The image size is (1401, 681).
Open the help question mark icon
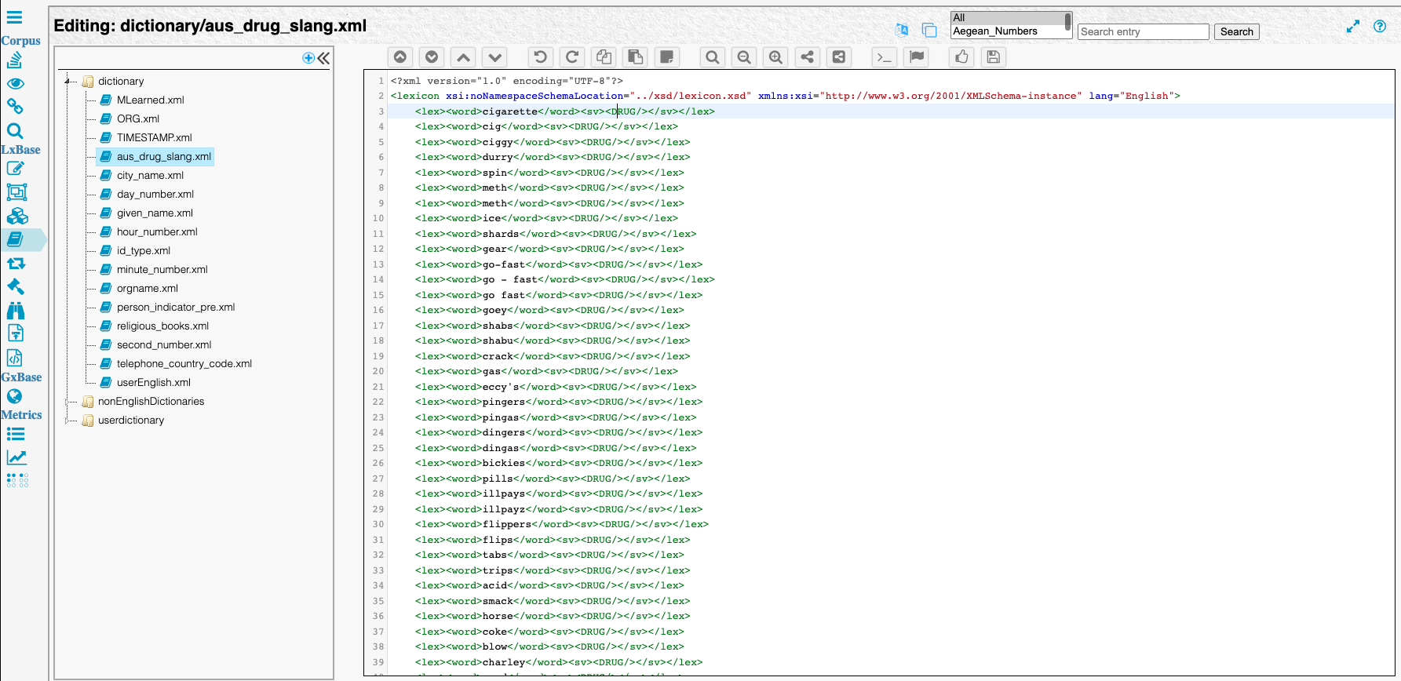click(1379, 26)
